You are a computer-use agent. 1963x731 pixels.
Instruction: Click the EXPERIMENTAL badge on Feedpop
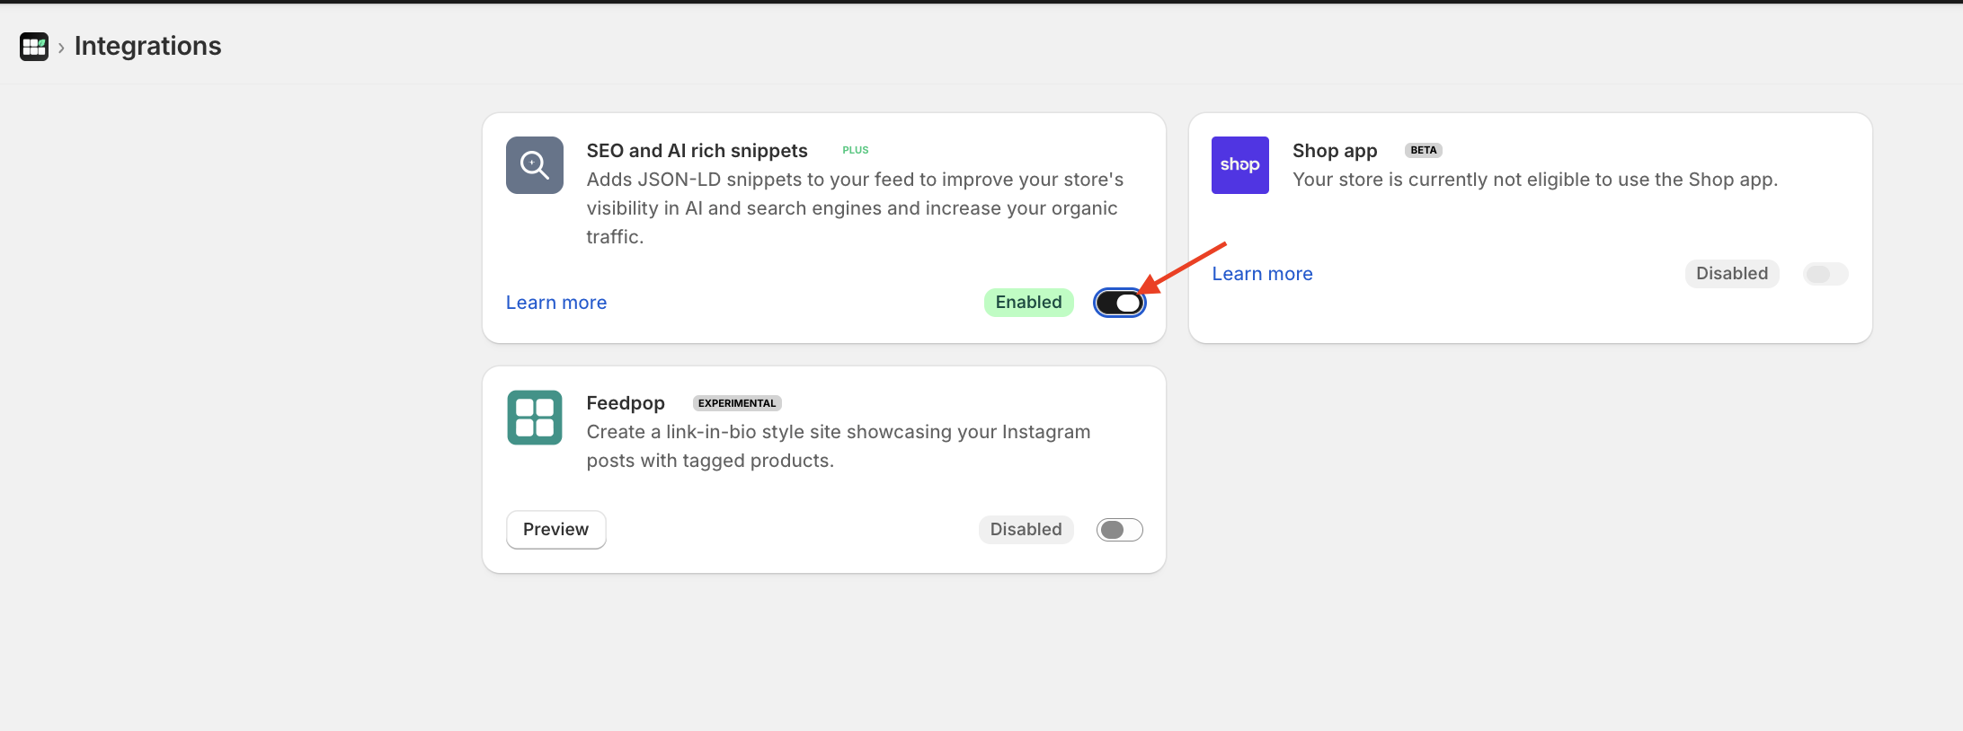(x=736, y=403)
